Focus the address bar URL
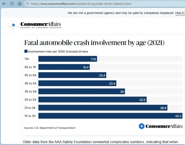Image resolution: width=185 pixels, height=145 pixels. (x=81, y=4)
